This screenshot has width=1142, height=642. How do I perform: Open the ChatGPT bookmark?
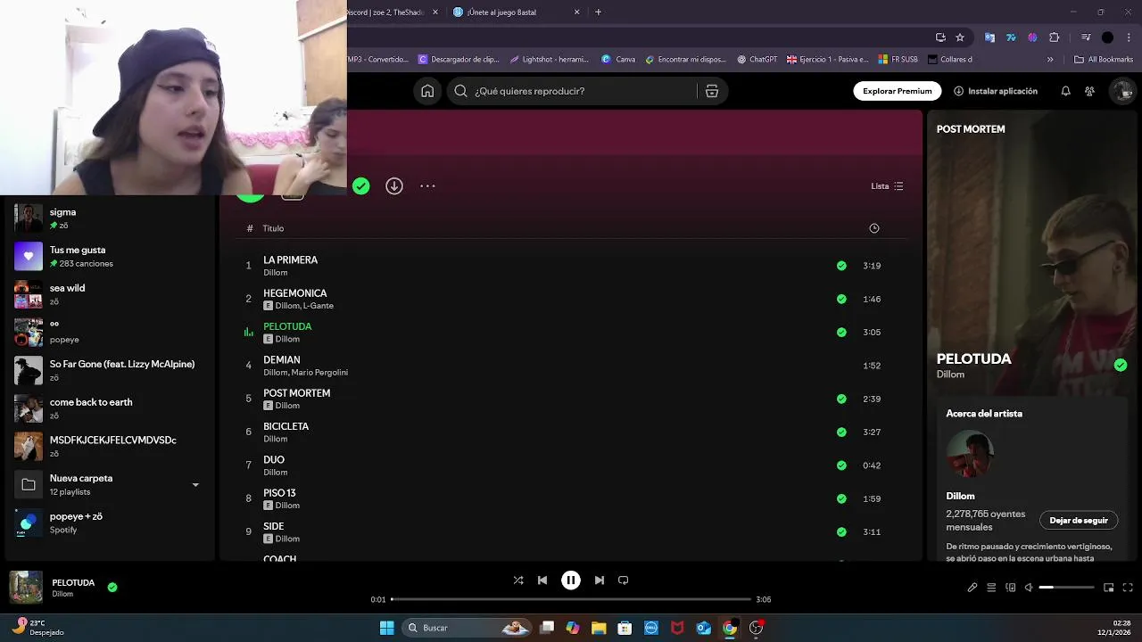(757, 60)
